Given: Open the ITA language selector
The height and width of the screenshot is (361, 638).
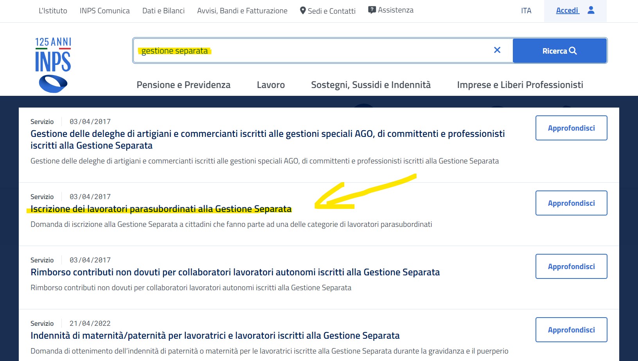Looking at the screenshot, I should click(x=526, y=11).
